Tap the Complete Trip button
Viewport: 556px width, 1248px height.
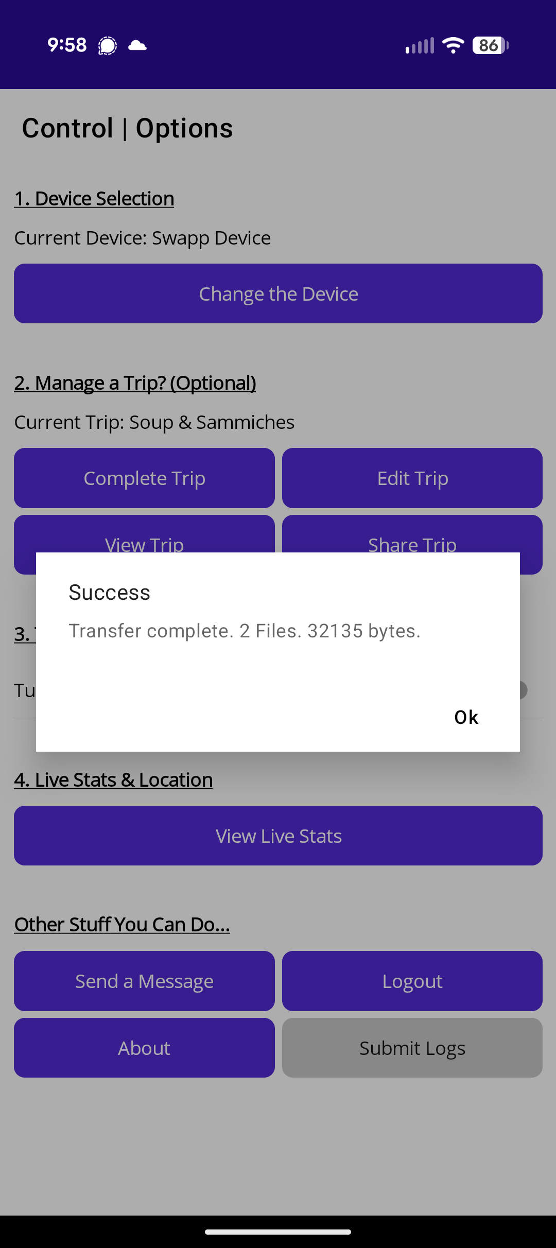click(x=144, y=478)
